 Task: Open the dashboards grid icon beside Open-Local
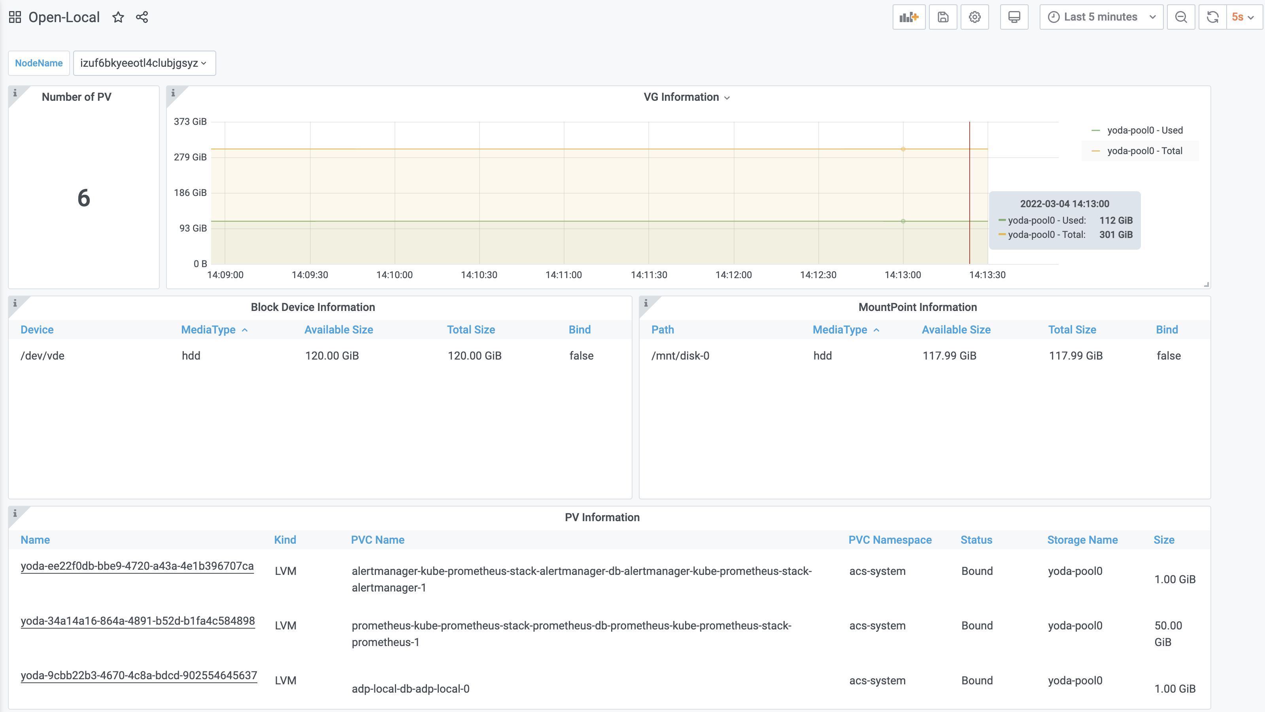[x=15, y=17]
